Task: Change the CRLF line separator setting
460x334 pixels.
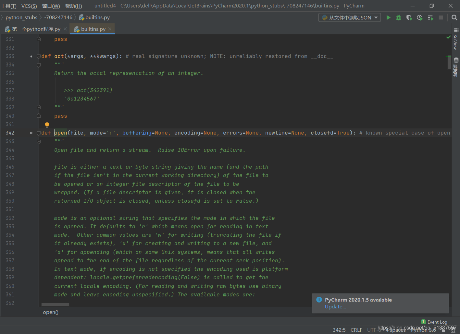Action: click(356, 330)
